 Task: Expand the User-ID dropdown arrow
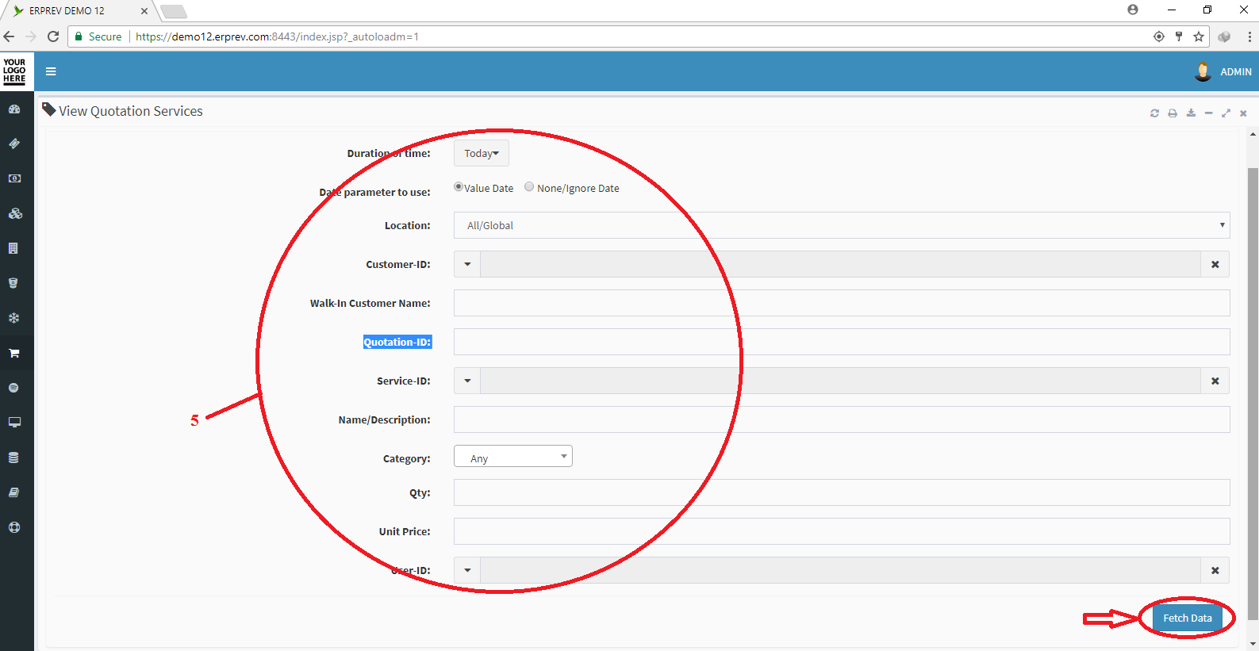click(467, 570)
